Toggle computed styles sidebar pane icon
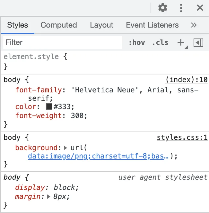 (x=198, y=43)
